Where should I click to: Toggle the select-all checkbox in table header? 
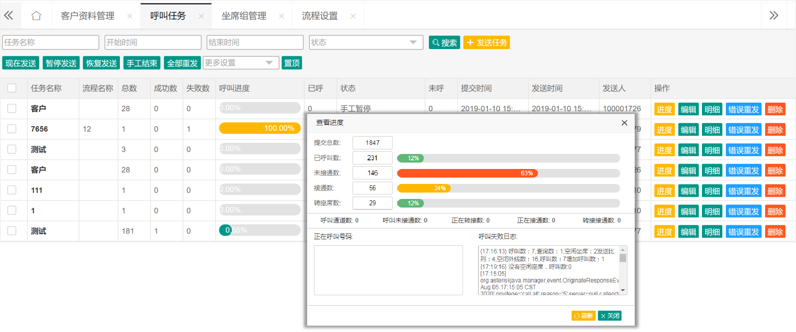point(12,88)
